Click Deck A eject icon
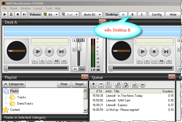This screenshot has width=182, height=122. pyautogui.click(x=42, y=61)
